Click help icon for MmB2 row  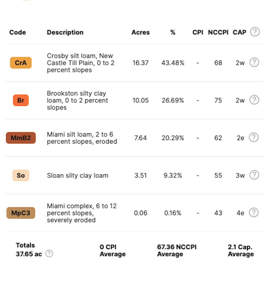click(254, 138)
